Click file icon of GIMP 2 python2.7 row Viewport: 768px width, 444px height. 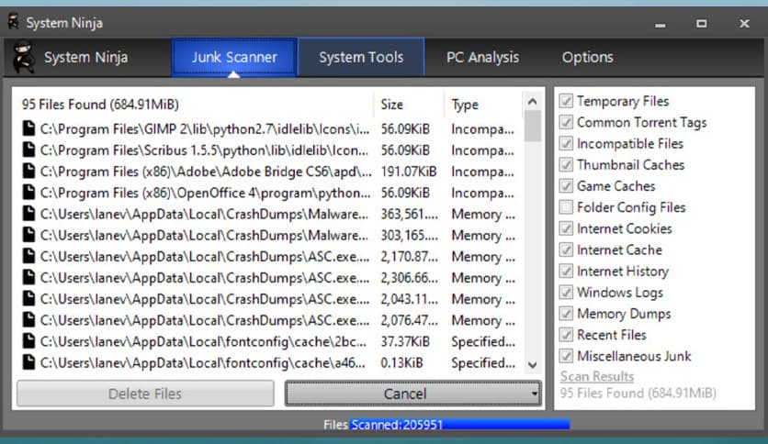pyautogui.click(x=28, y=128)
